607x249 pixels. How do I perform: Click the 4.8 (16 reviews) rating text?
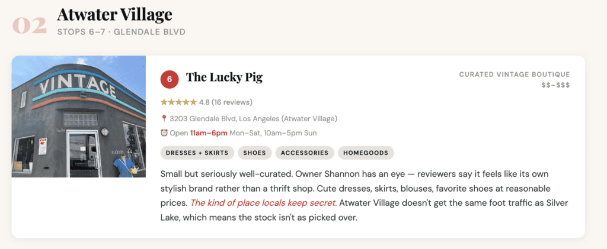(226, 102)
